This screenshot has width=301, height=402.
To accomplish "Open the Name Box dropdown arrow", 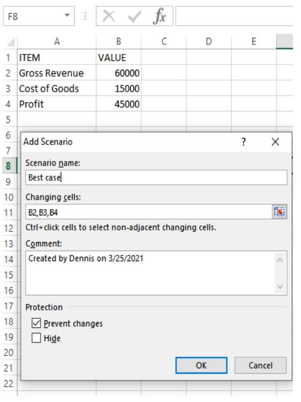I will [67, 15].
